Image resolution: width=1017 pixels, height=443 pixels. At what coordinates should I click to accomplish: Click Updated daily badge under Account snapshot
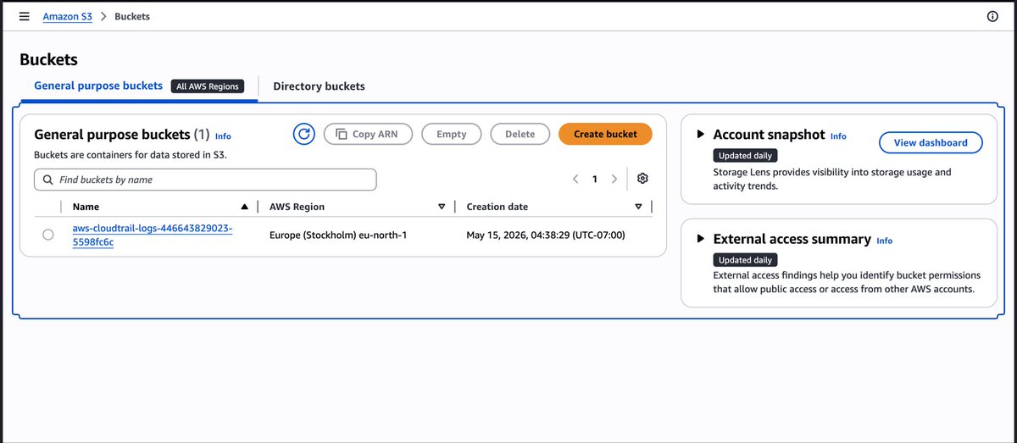click(745, 156)
